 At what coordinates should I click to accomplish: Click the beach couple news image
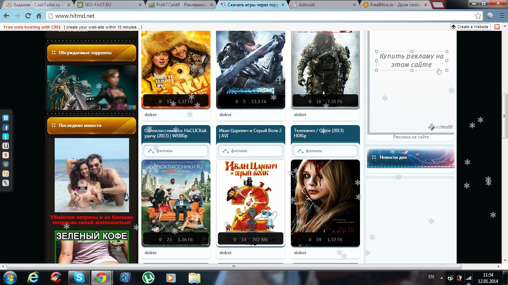(92, 175)
